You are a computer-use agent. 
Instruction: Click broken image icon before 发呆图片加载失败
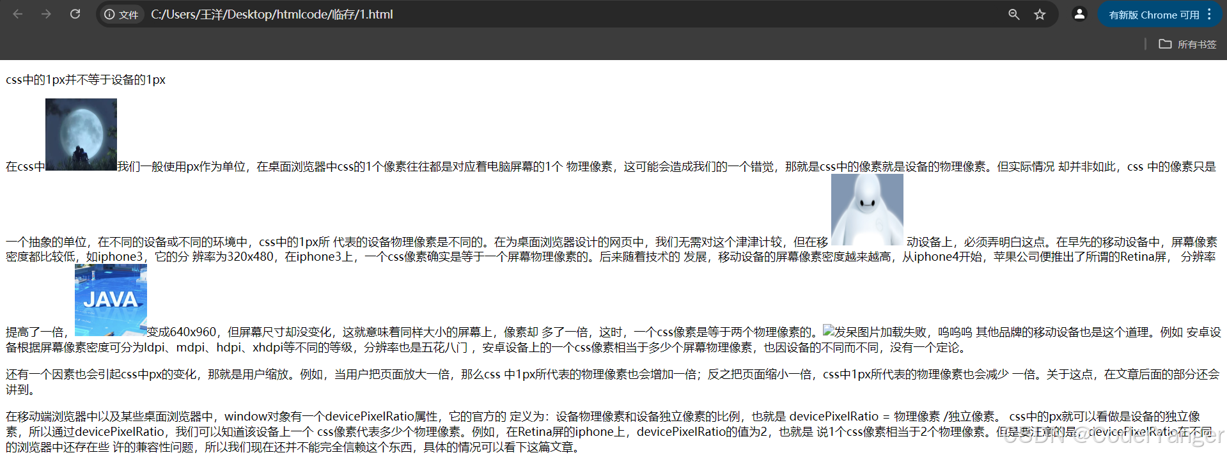[829, 331]
